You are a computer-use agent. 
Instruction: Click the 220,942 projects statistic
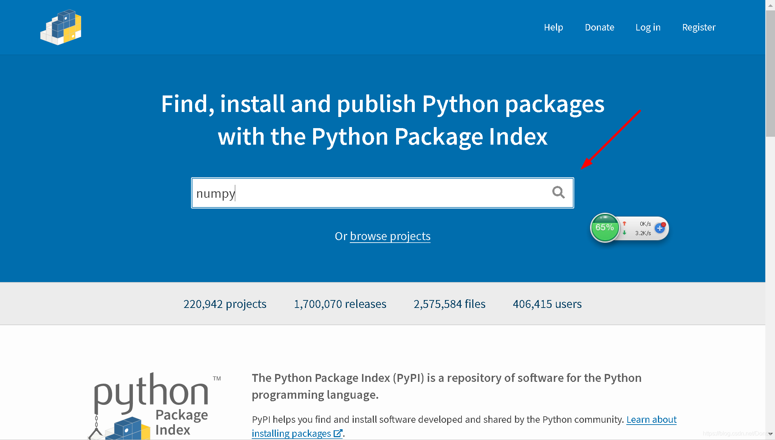click(225, 304)
